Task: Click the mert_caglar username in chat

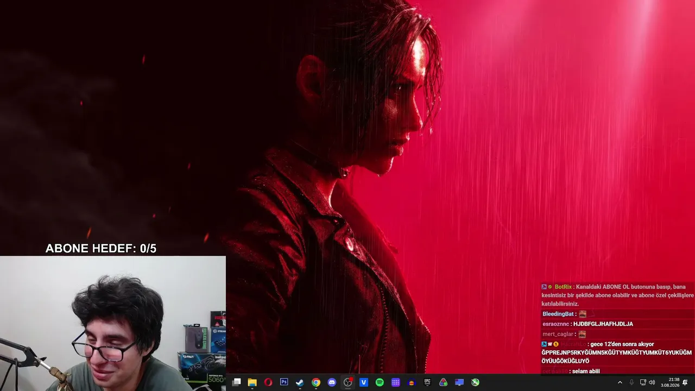Action: pos(558,335)
